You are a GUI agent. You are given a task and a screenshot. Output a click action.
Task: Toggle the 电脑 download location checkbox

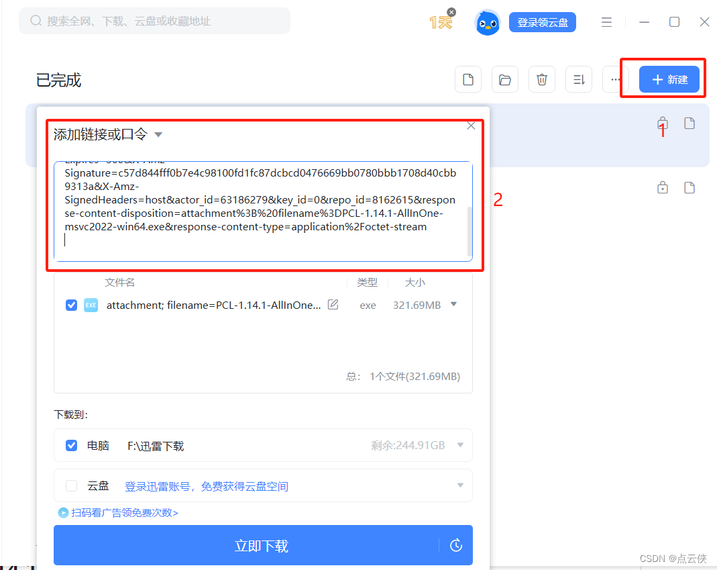(71, 446)
